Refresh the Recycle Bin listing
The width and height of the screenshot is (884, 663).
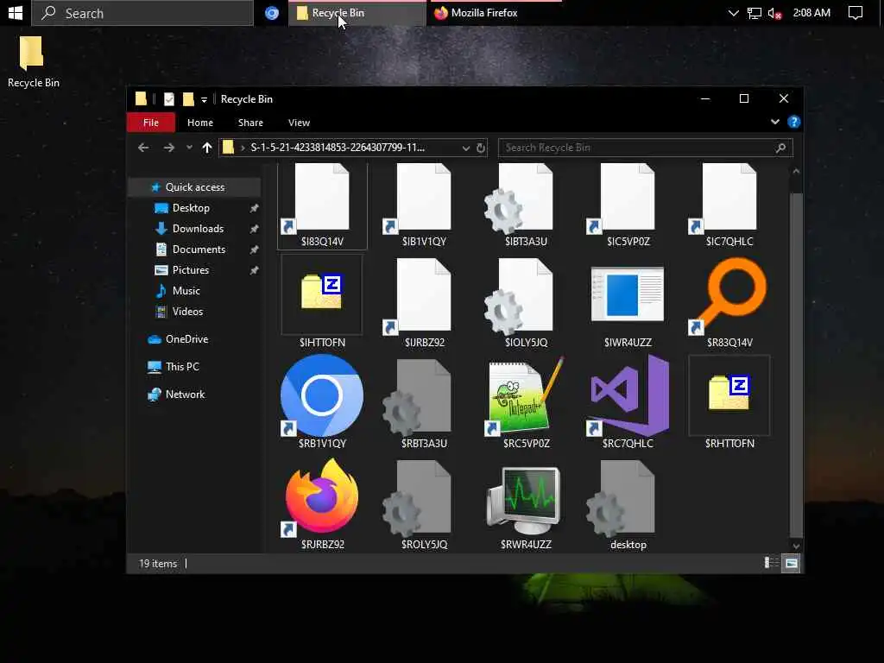[x=480, y=148]
